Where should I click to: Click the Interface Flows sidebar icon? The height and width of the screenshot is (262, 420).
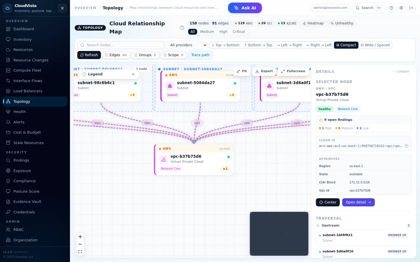[x=8, y=81]
